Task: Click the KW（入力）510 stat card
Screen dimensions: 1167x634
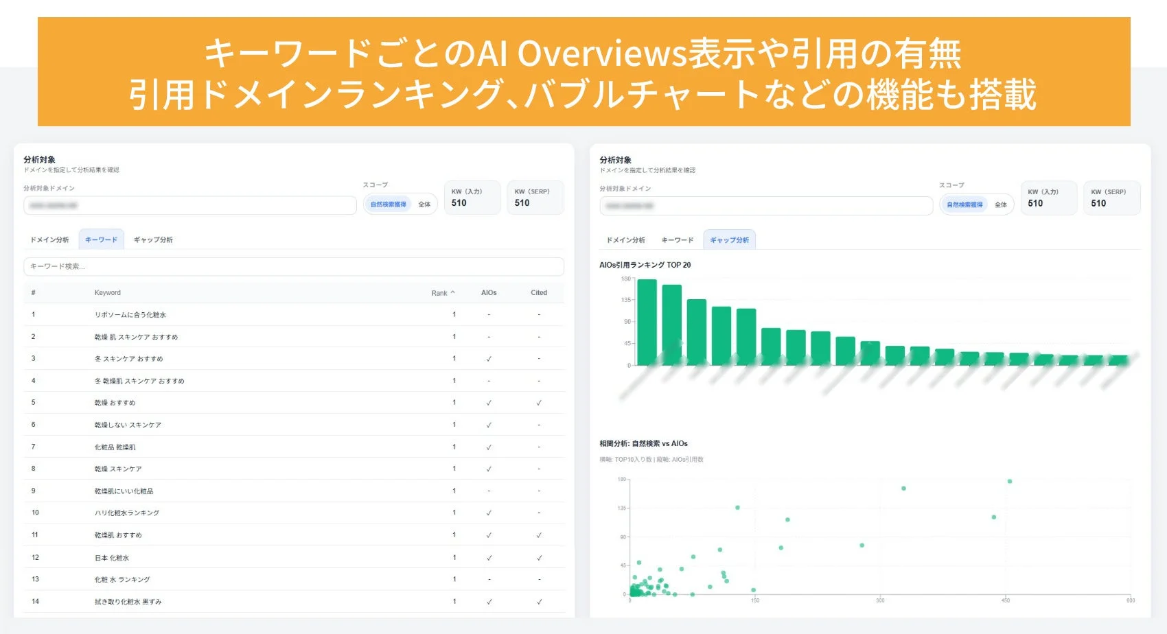Action: (x=472, y=198)
